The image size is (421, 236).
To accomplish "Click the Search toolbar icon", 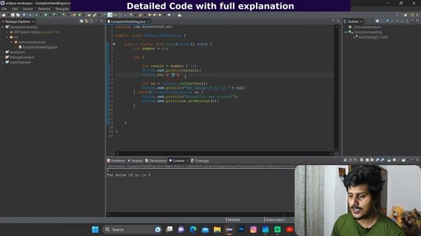I will click(94, 15).
